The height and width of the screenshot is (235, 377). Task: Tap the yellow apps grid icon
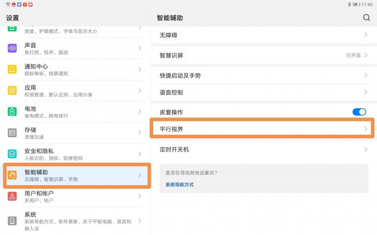tap(12, 90)
